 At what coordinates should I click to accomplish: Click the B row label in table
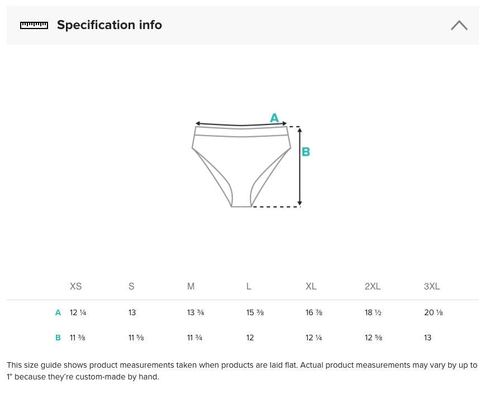tap(58, 338)
